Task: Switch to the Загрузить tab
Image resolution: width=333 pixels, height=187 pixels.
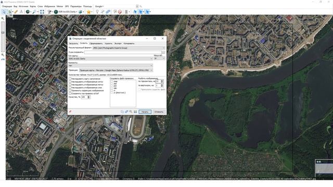Action: [73, 44]
